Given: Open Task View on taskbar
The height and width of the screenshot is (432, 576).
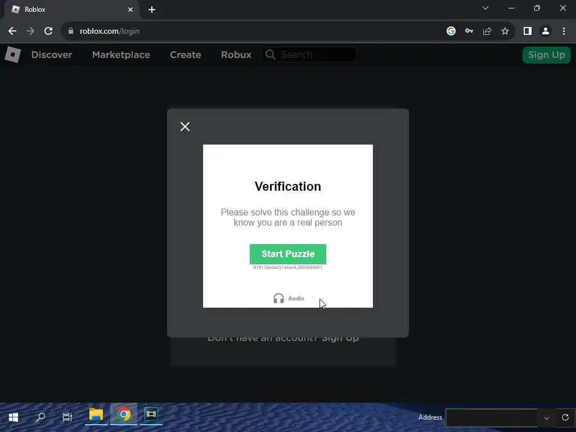Looking at the screenshot, I should pos(67,417).
